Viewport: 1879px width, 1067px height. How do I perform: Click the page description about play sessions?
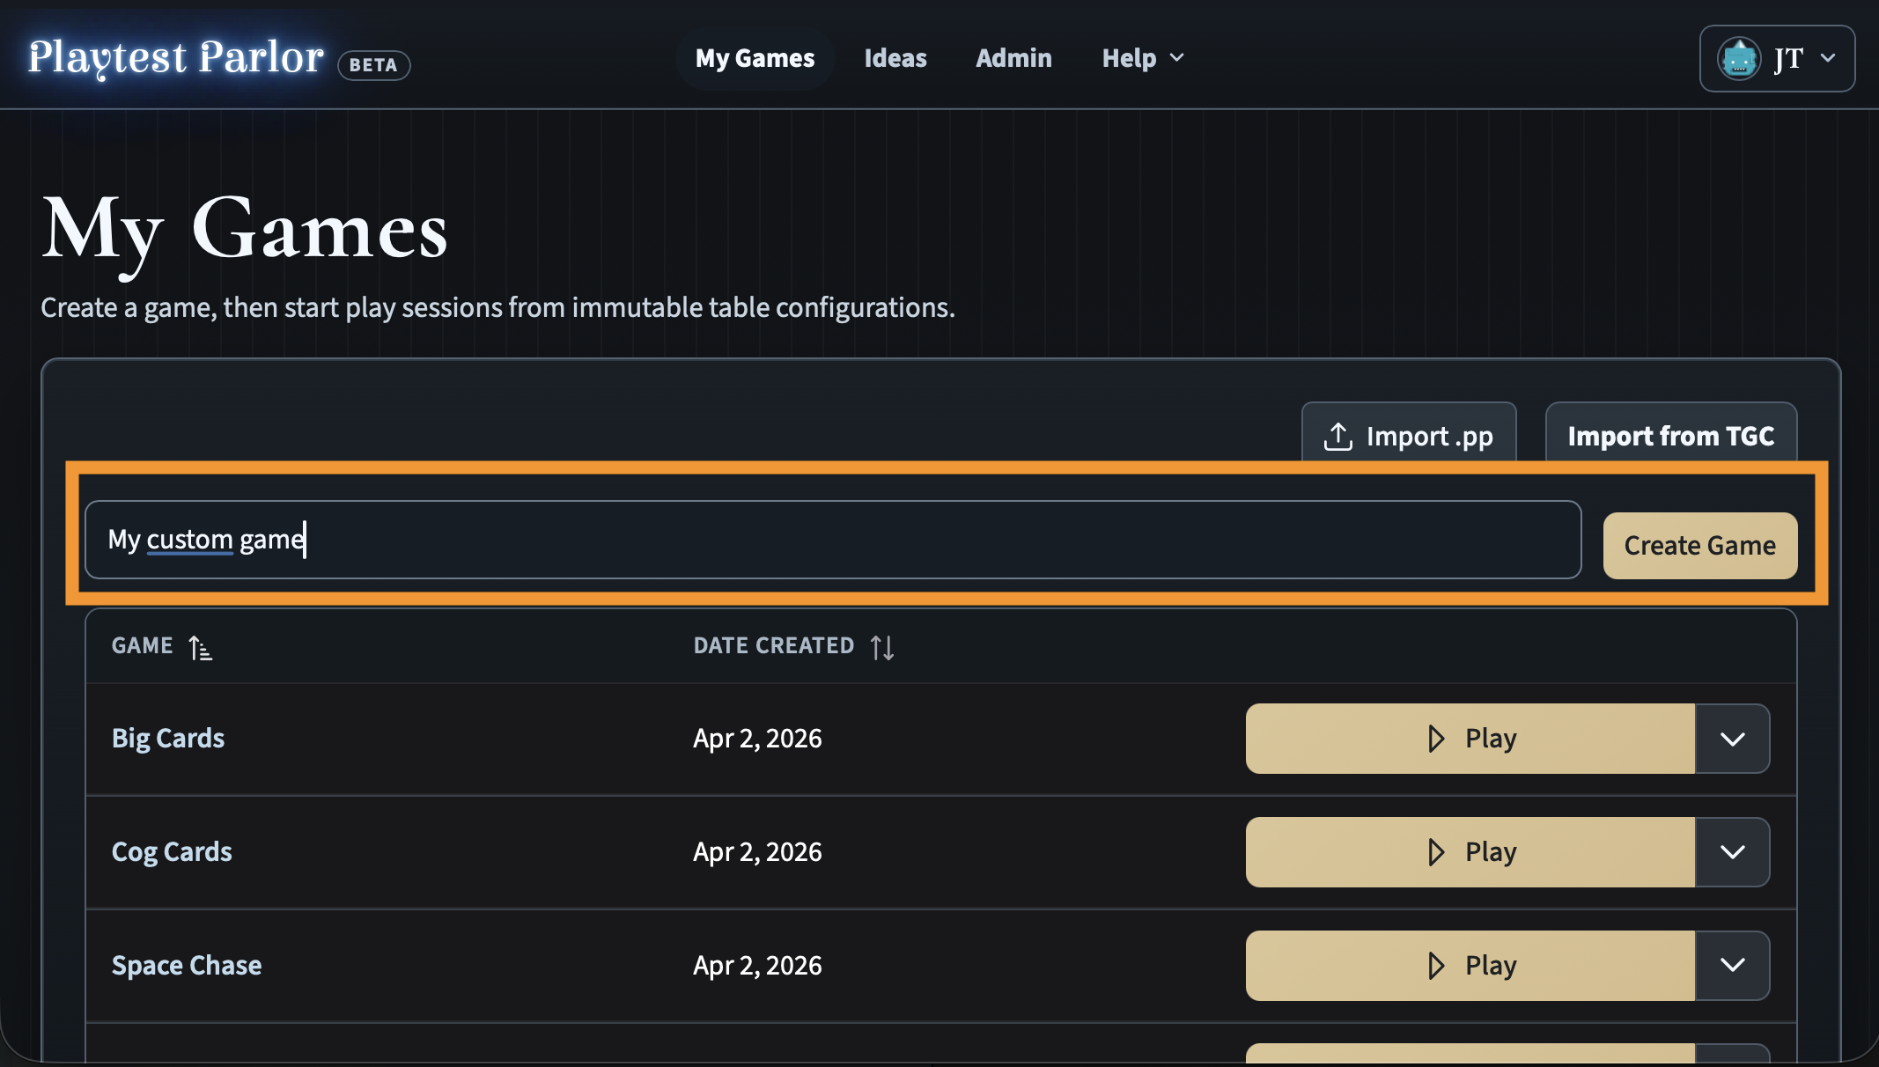[x=497, y=307]
